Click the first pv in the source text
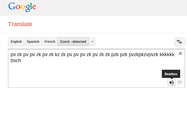 (x=13, y=55)
